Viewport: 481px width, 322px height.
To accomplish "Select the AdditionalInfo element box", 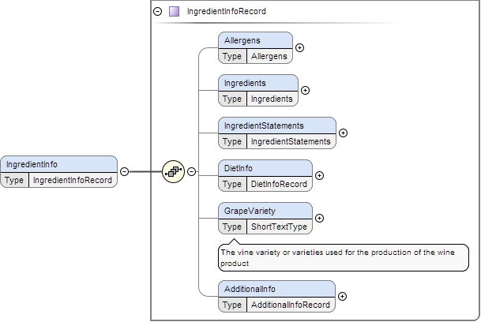I will (x=276, y=289).
